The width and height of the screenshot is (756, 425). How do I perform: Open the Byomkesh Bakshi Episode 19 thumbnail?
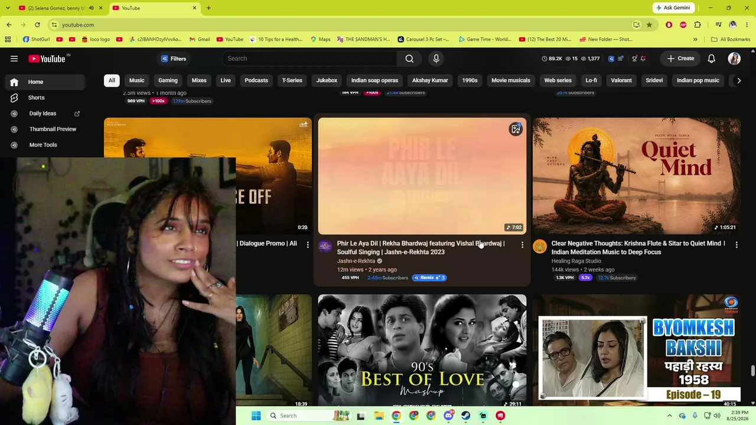point(636,351)
